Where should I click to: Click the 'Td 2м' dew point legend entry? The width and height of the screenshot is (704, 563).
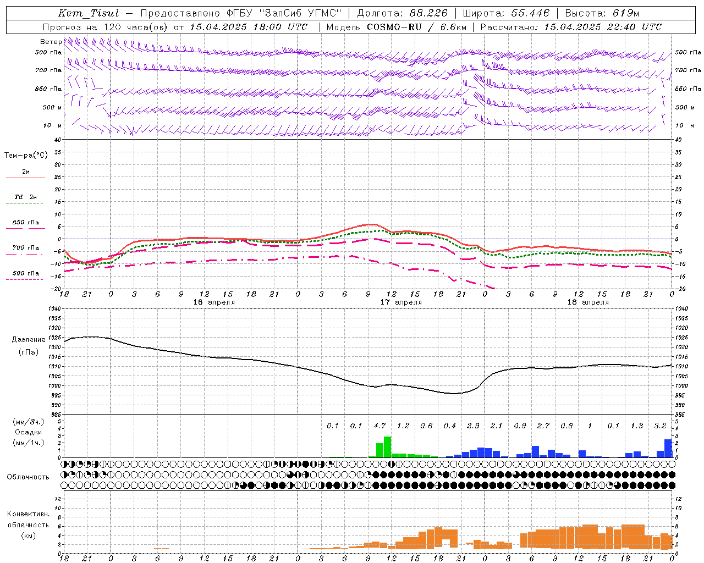coord(26,197)
